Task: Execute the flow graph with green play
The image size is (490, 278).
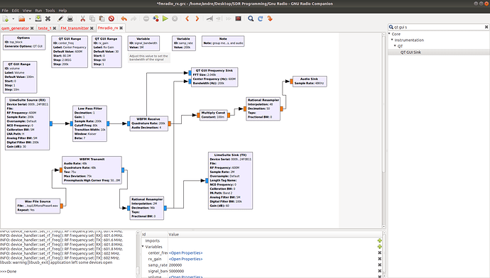Action: click(165, 18)
